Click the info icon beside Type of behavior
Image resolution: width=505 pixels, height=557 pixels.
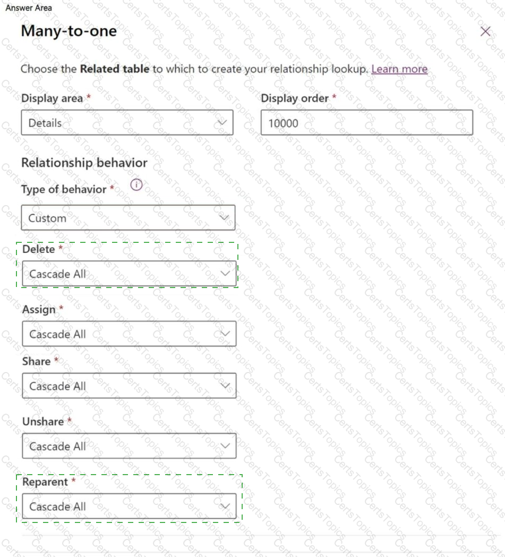(136, 185)
